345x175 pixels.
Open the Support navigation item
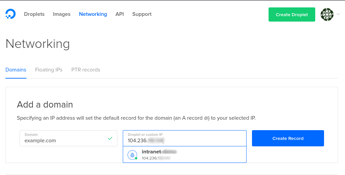(142, 14)
